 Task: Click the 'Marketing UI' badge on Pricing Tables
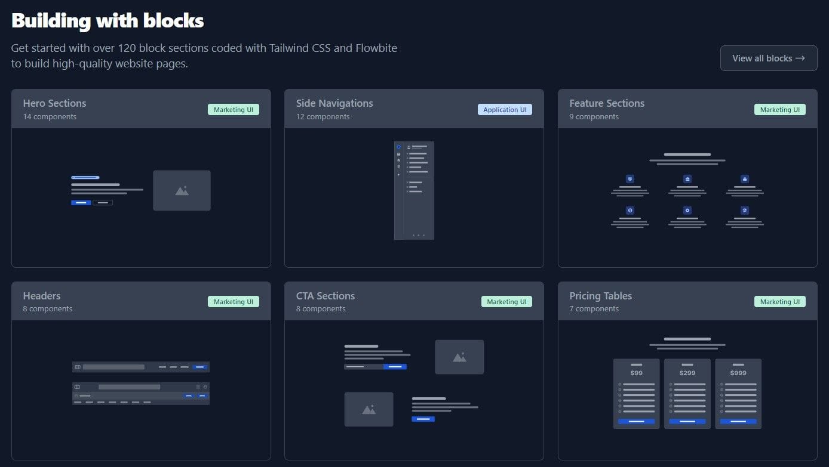[x=779, y=301]
